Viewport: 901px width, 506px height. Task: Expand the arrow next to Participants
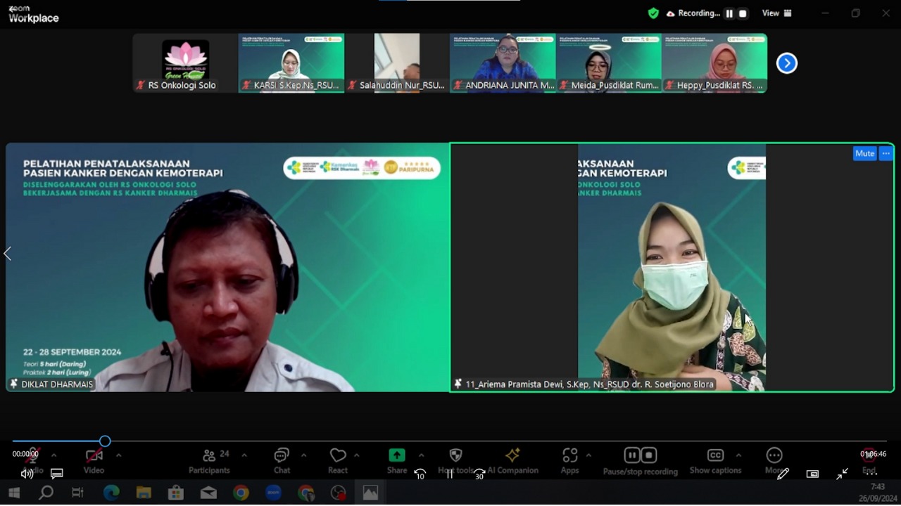pos(244,455)
